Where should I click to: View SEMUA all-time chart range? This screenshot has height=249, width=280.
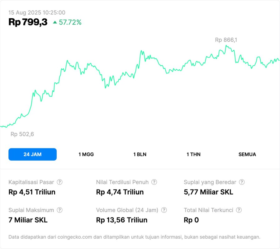point(247,154)
